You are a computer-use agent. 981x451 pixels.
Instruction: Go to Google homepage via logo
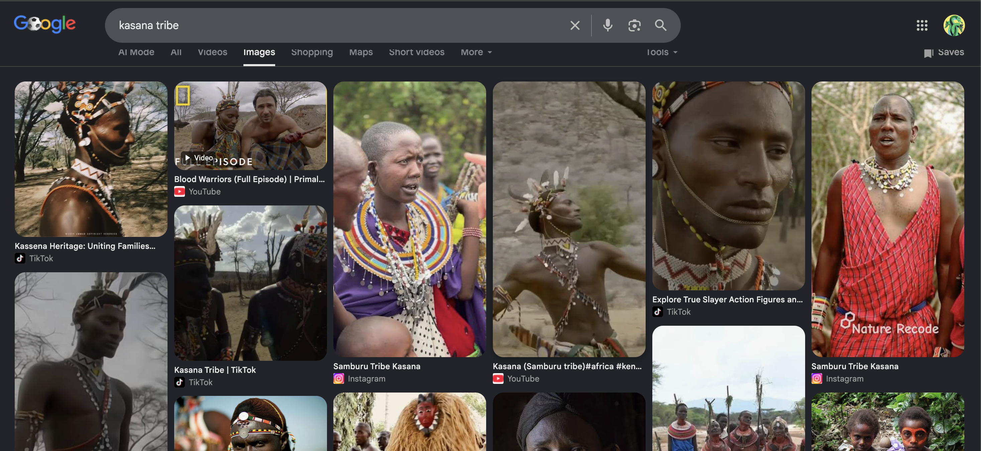click(45, 24)
